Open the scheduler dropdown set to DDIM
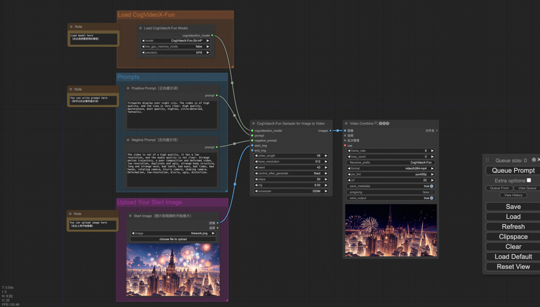The width and height of the screenshot is (540, 307). click(x=291, y=191)
